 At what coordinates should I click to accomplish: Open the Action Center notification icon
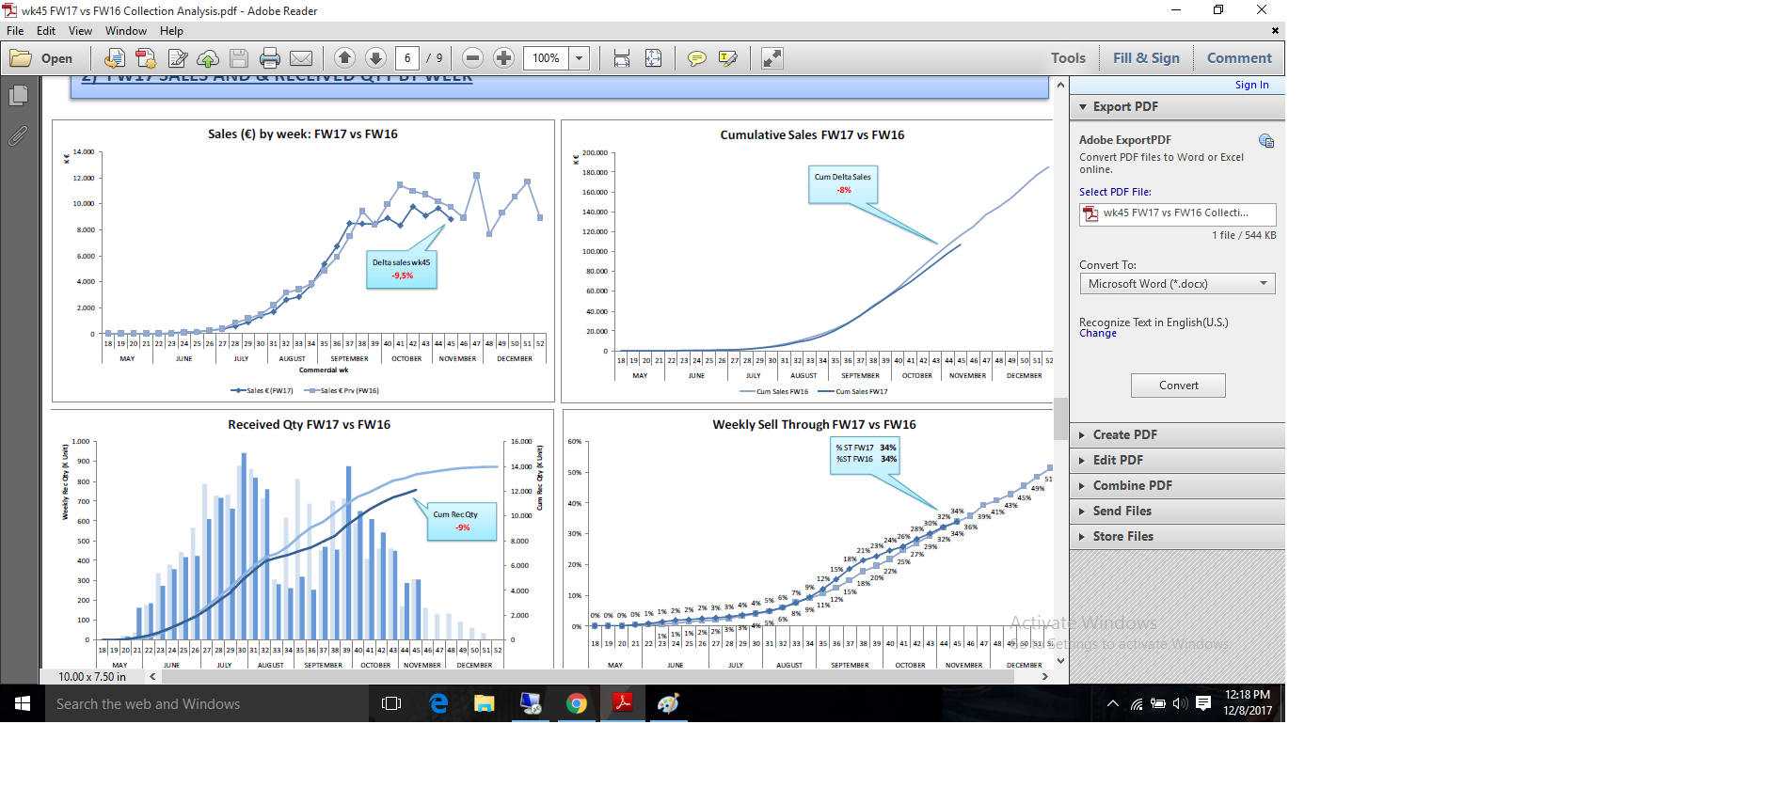tap(1203, 703)
